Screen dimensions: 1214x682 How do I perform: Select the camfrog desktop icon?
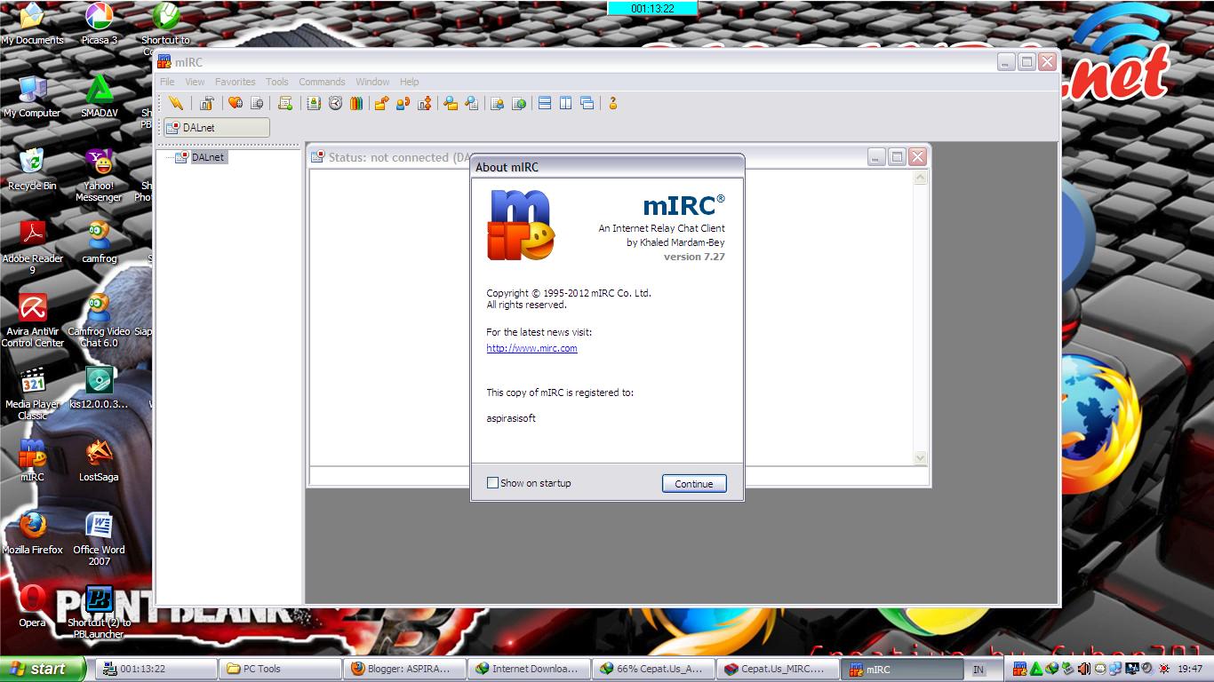coord(99,242)
